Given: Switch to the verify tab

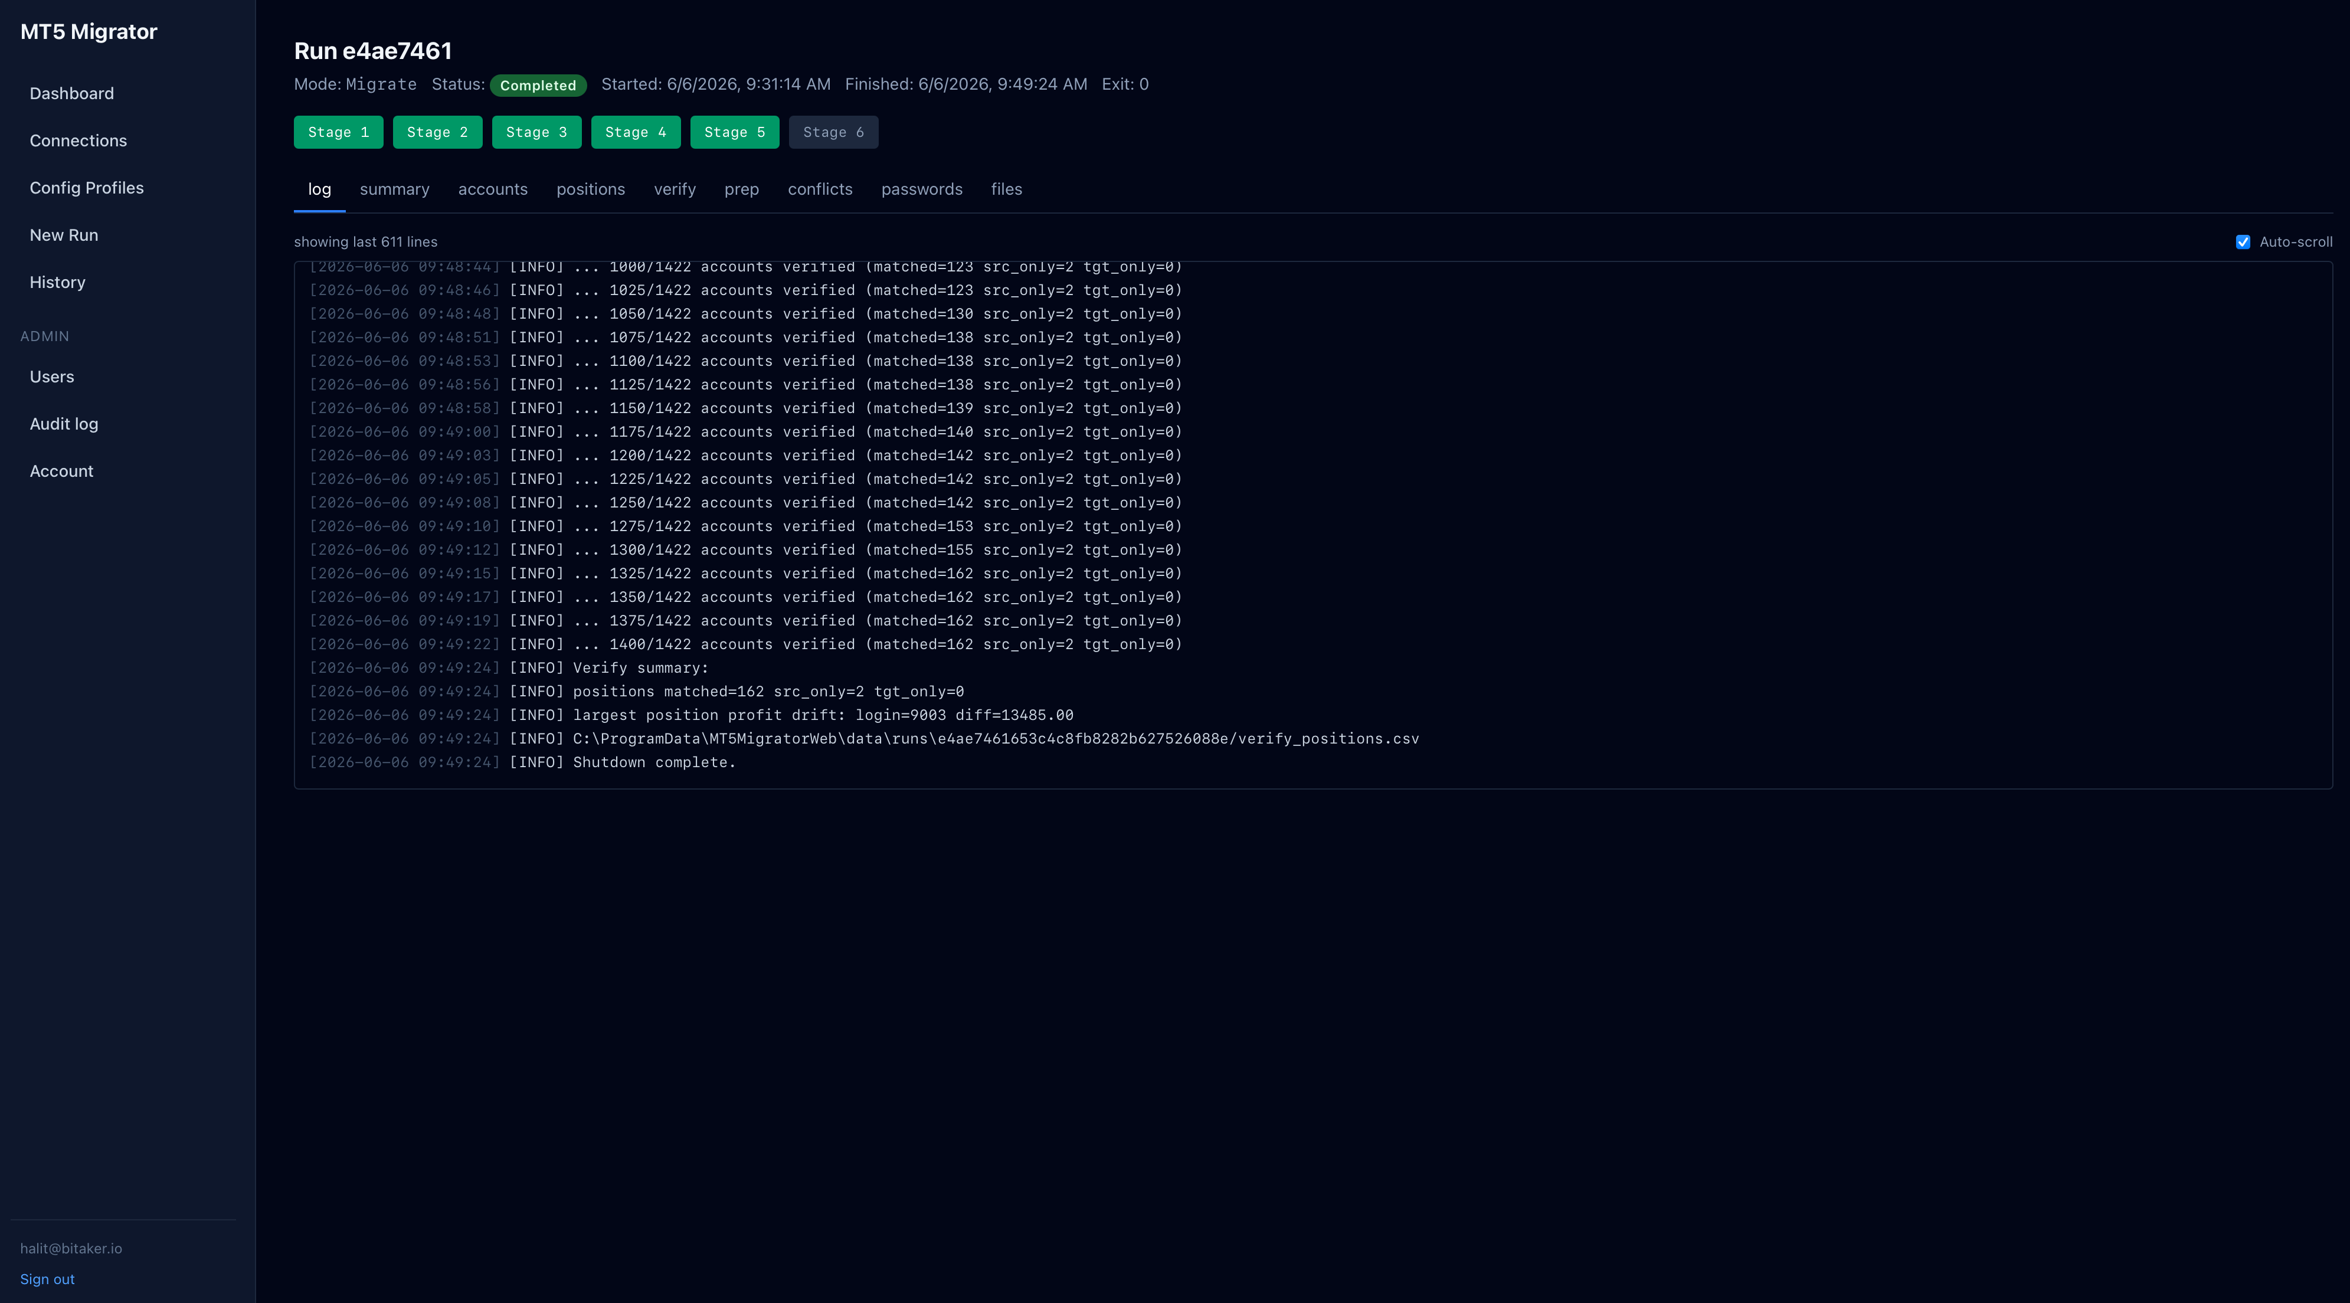Looking at the screenshot, I should 675,189.
